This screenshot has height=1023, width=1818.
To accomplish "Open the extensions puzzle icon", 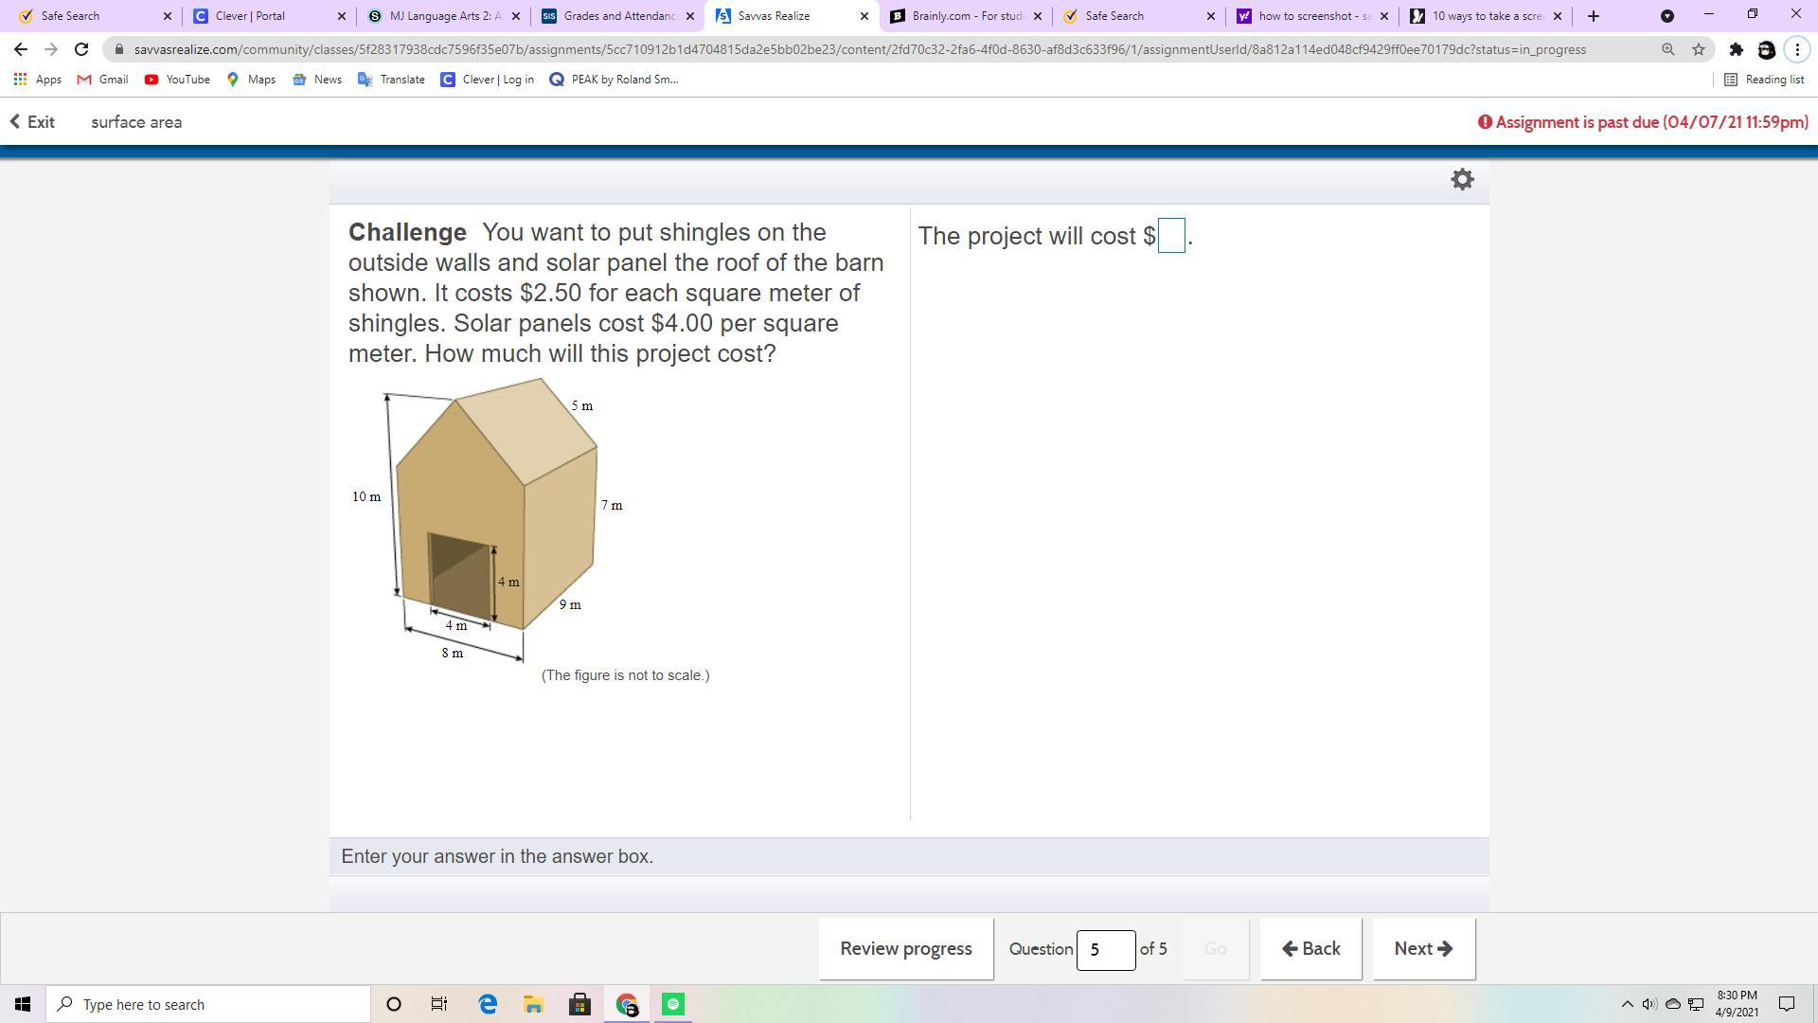I will 1736,49.
